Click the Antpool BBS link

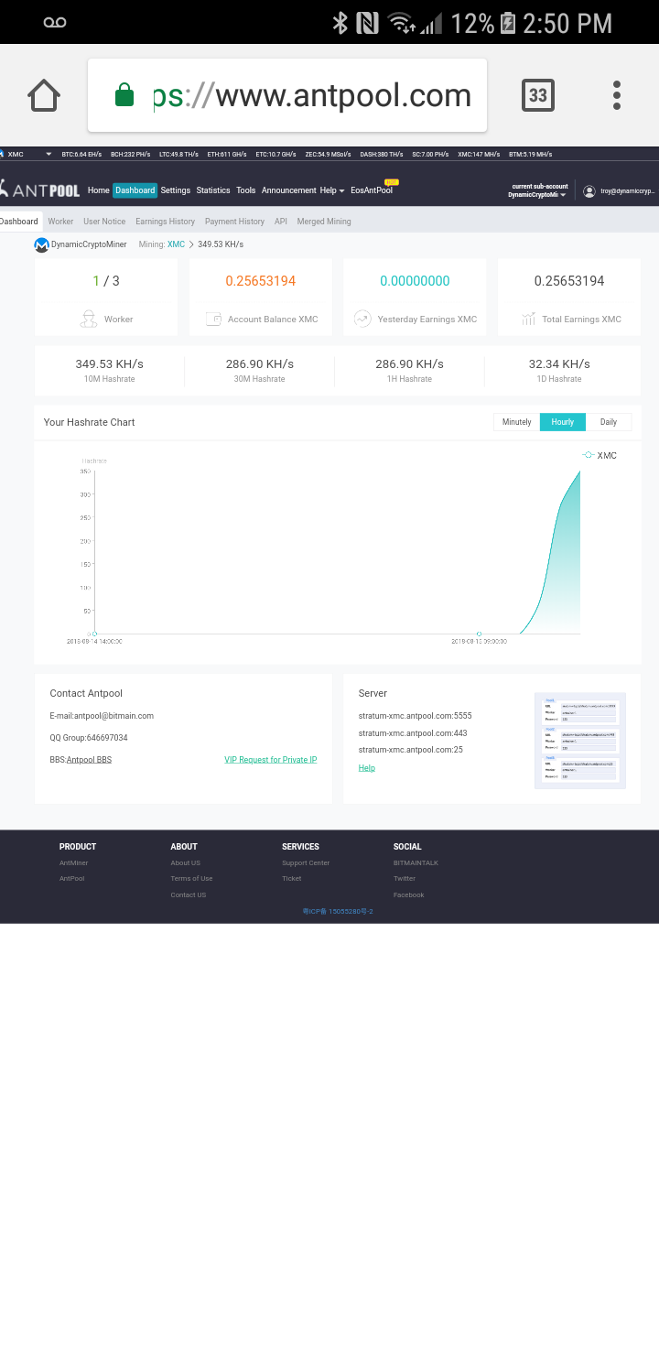pyautogui.click(x=89, y=760)
